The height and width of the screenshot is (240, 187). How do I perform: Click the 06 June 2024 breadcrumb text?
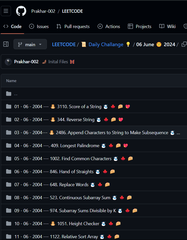click(156, 44)
